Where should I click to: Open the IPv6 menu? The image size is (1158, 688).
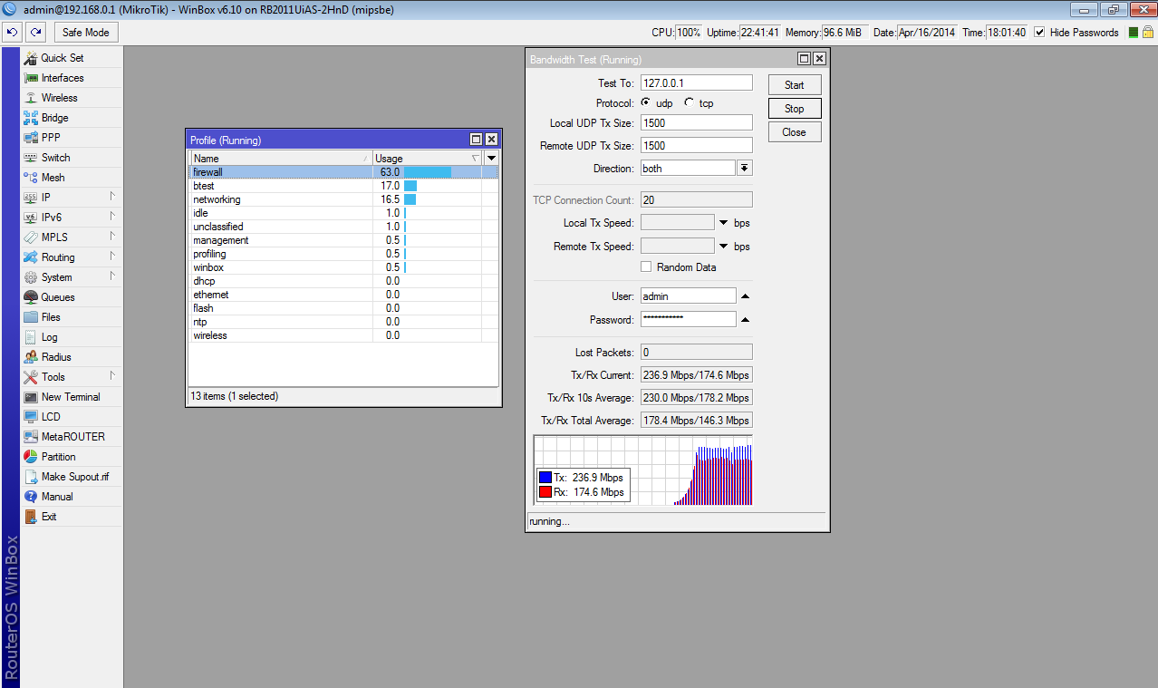(72, 218)
